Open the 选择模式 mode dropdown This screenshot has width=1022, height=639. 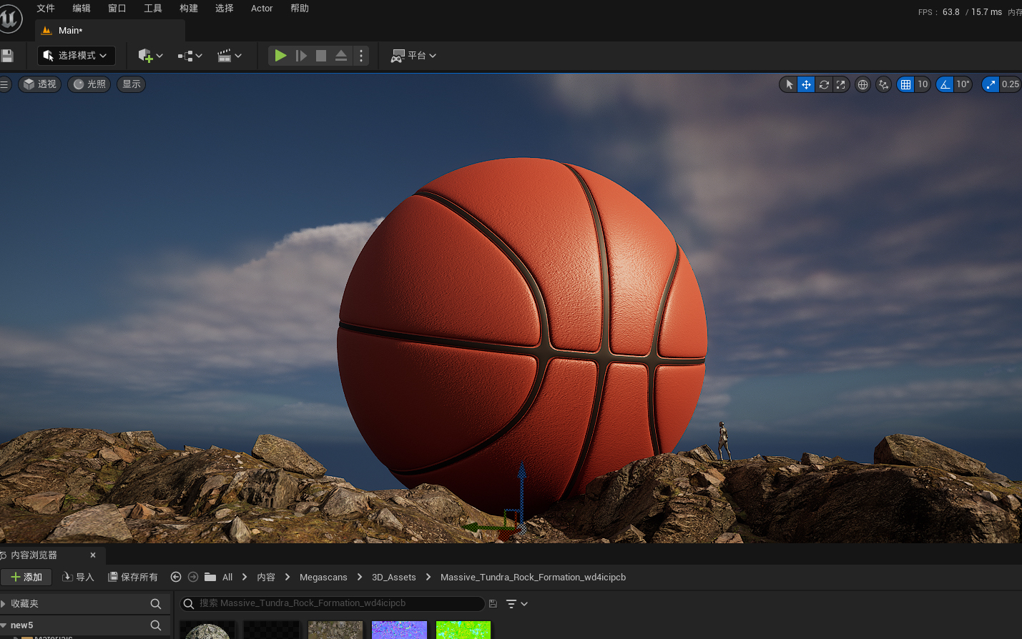(76, 56)
